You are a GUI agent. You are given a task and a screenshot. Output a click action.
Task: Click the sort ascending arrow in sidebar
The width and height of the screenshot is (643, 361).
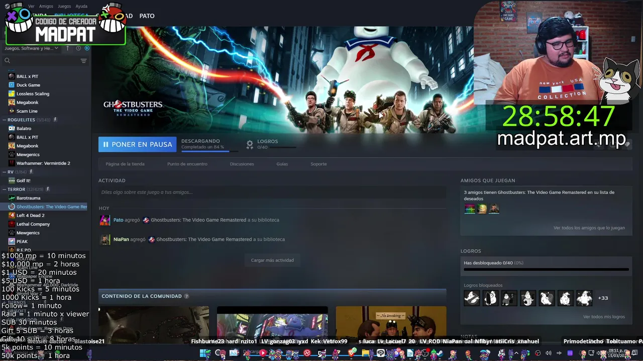[68, 48]
